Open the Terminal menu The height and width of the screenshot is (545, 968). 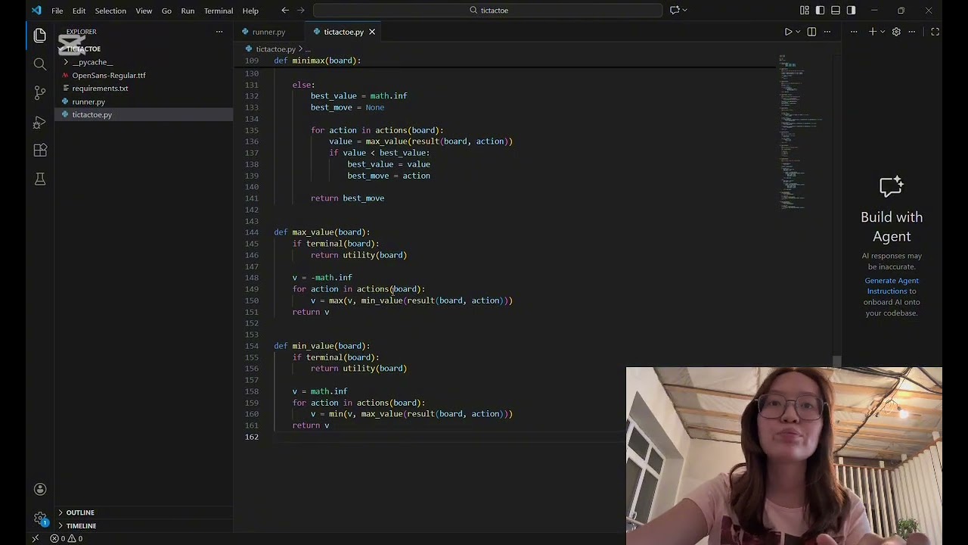click(x=219, y=11)
